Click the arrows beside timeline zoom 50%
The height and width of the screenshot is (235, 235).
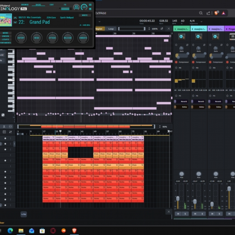coord(160,127)
